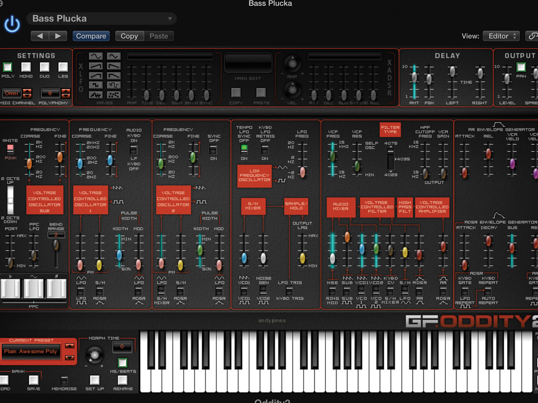Set the 2 Octs Up/Down transpose switch
This screenshot has width=538, height=403.
click(x=10, y=200)
